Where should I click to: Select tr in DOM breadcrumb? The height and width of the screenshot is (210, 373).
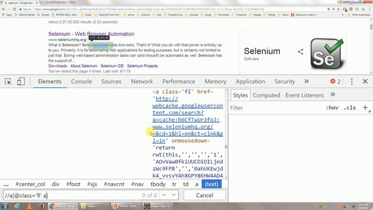pos(174,184)
